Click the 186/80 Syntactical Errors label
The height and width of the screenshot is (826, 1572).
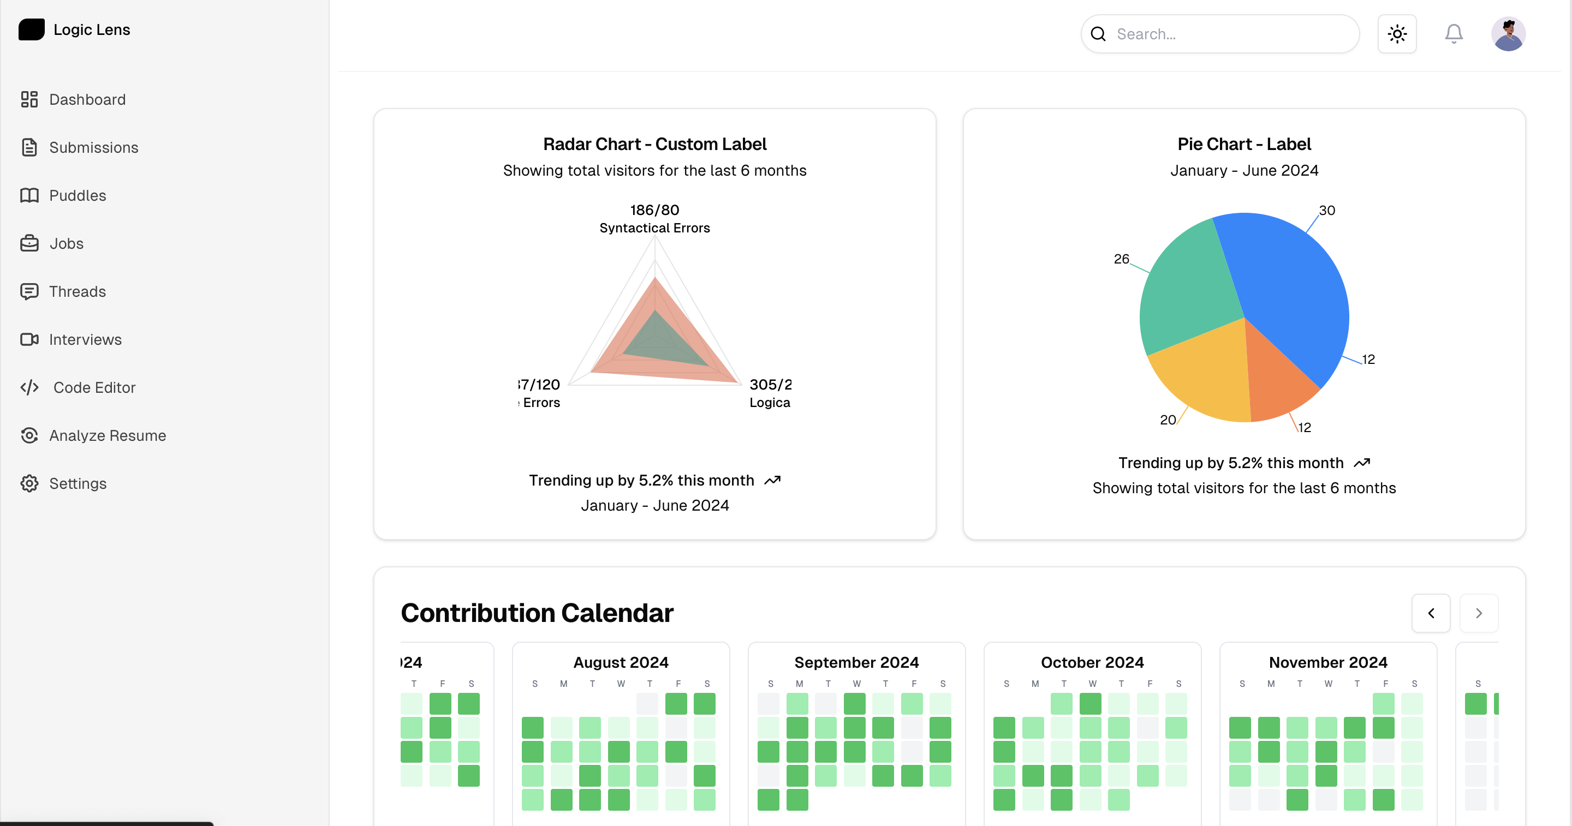point(654,218)
